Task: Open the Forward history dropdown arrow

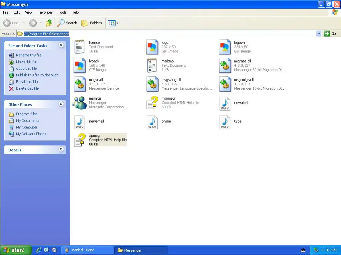Action: coord(41,23)
